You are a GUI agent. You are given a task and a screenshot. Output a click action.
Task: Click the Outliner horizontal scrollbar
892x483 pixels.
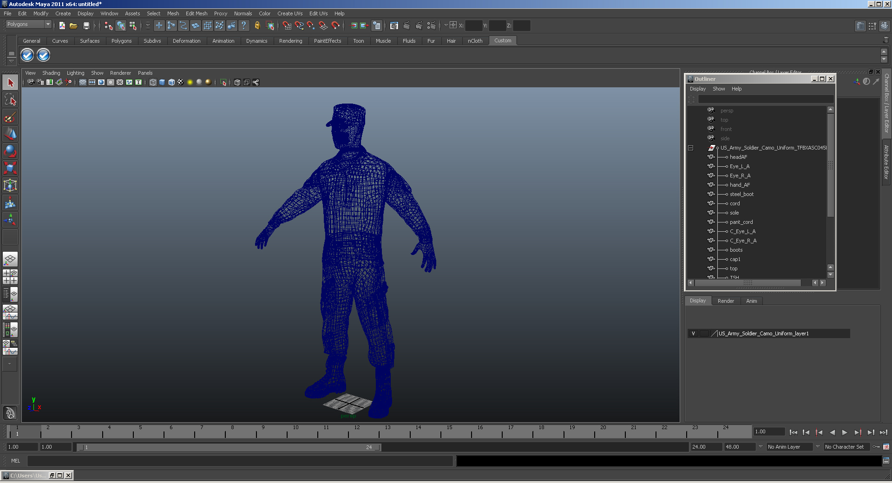click(748, 283)
